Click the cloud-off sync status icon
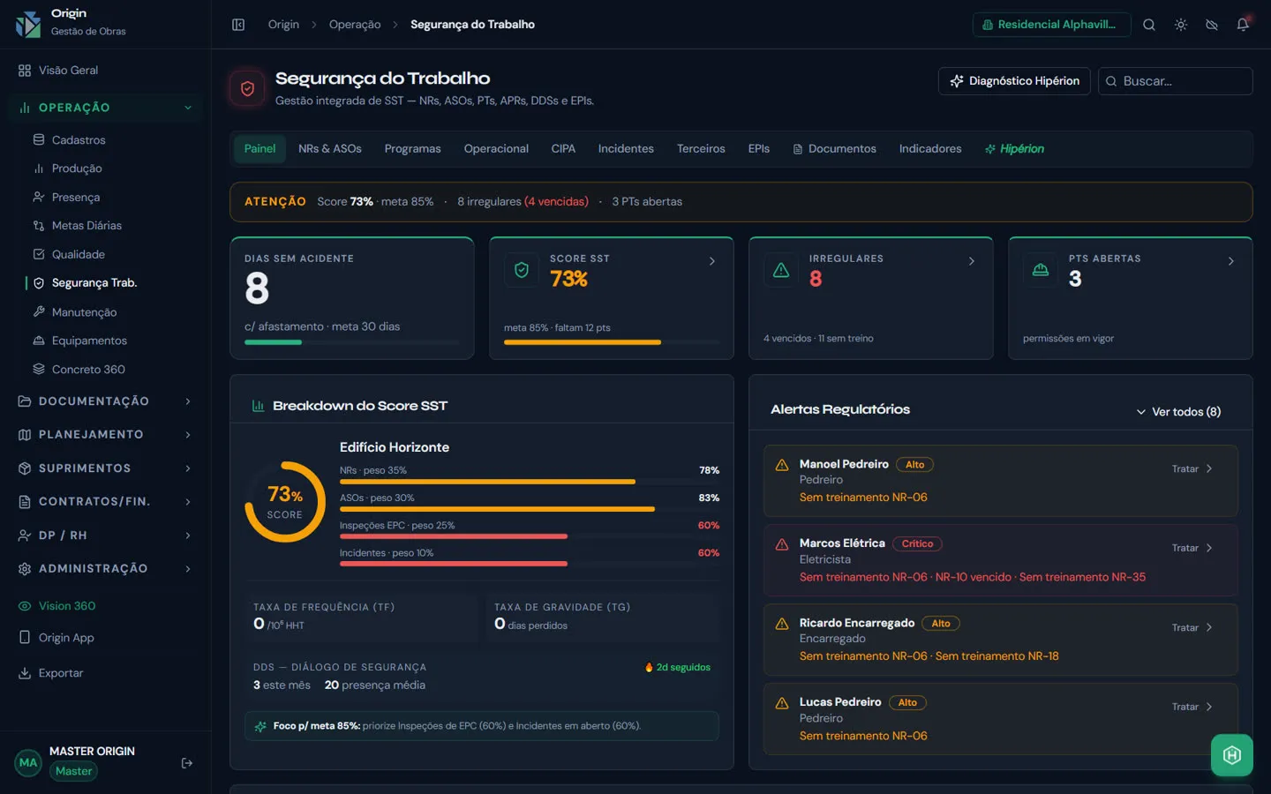 coord(1212,25)
